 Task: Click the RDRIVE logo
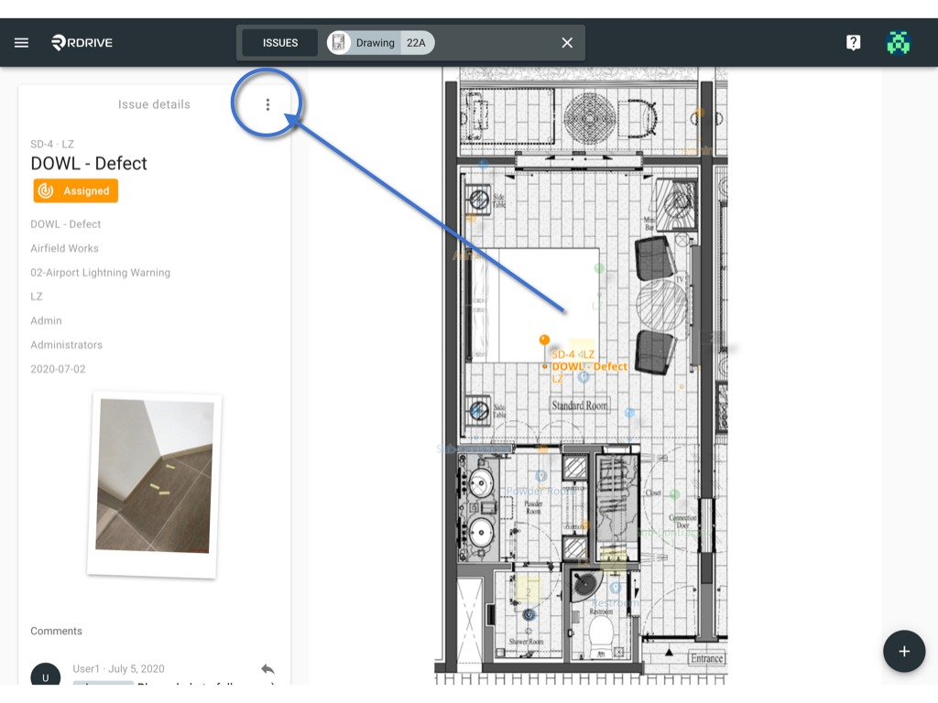coord(82,42)
